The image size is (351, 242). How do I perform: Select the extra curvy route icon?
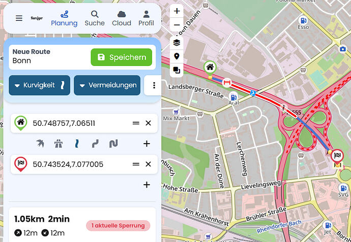click(x=95, y=144)
